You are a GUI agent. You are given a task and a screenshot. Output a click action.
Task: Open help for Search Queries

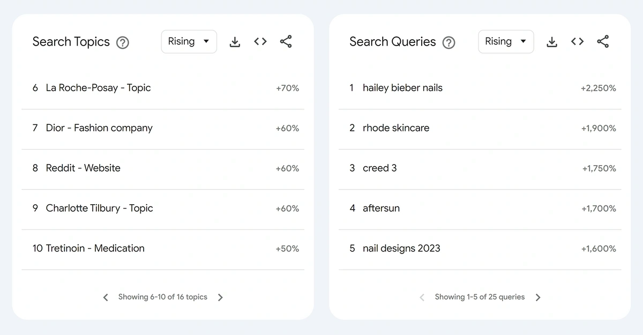[449, 42]
